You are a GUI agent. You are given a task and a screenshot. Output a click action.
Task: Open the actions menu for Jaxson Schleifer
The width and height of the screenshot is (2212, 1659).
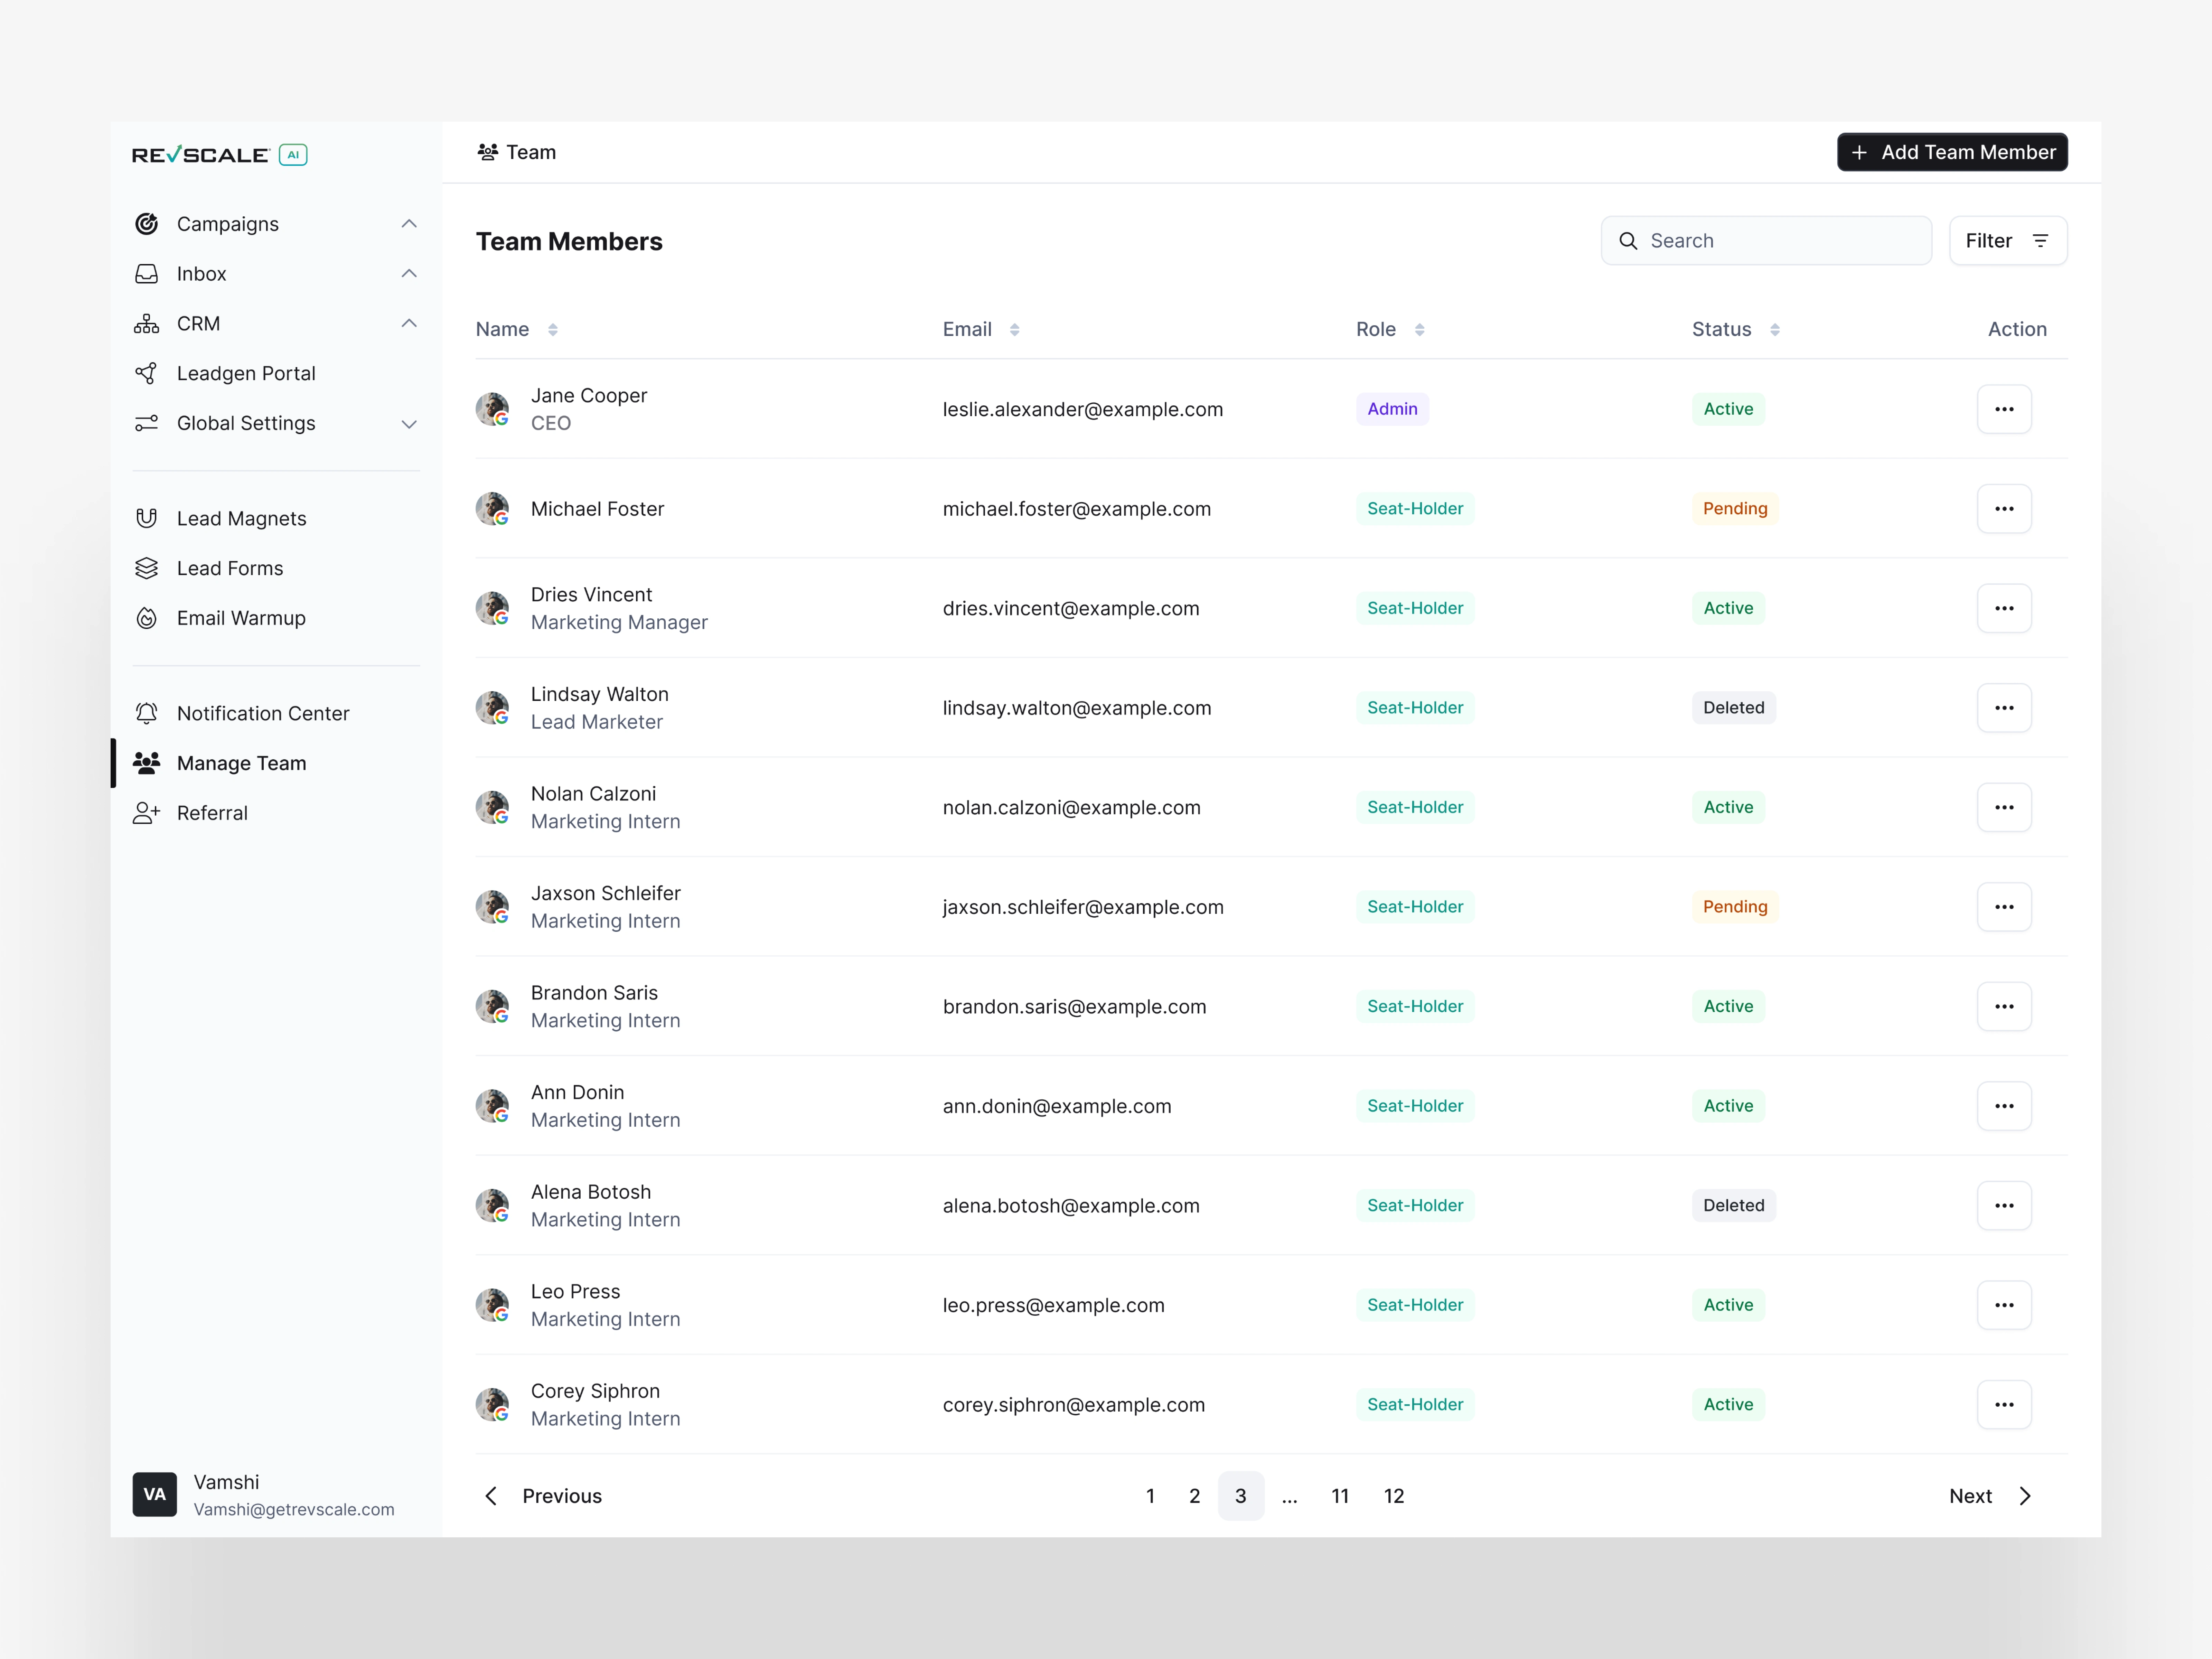[x=2004, y=907]
